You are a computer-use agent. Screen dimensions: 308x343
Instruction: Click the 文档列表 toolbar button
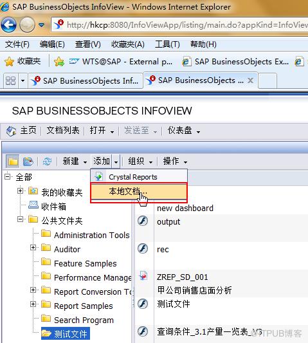pyautogui.click(x=63, y=131)
